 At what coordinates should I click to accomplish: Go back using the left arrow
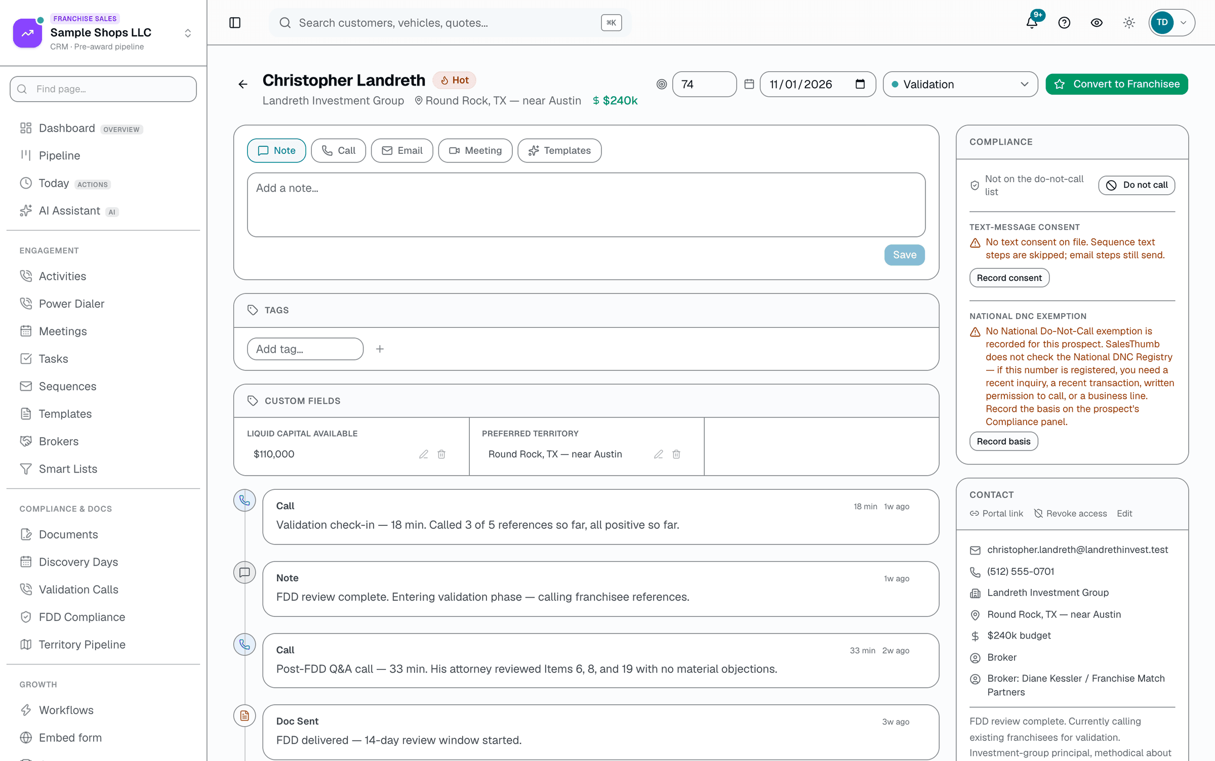click(x=243, y=84)
